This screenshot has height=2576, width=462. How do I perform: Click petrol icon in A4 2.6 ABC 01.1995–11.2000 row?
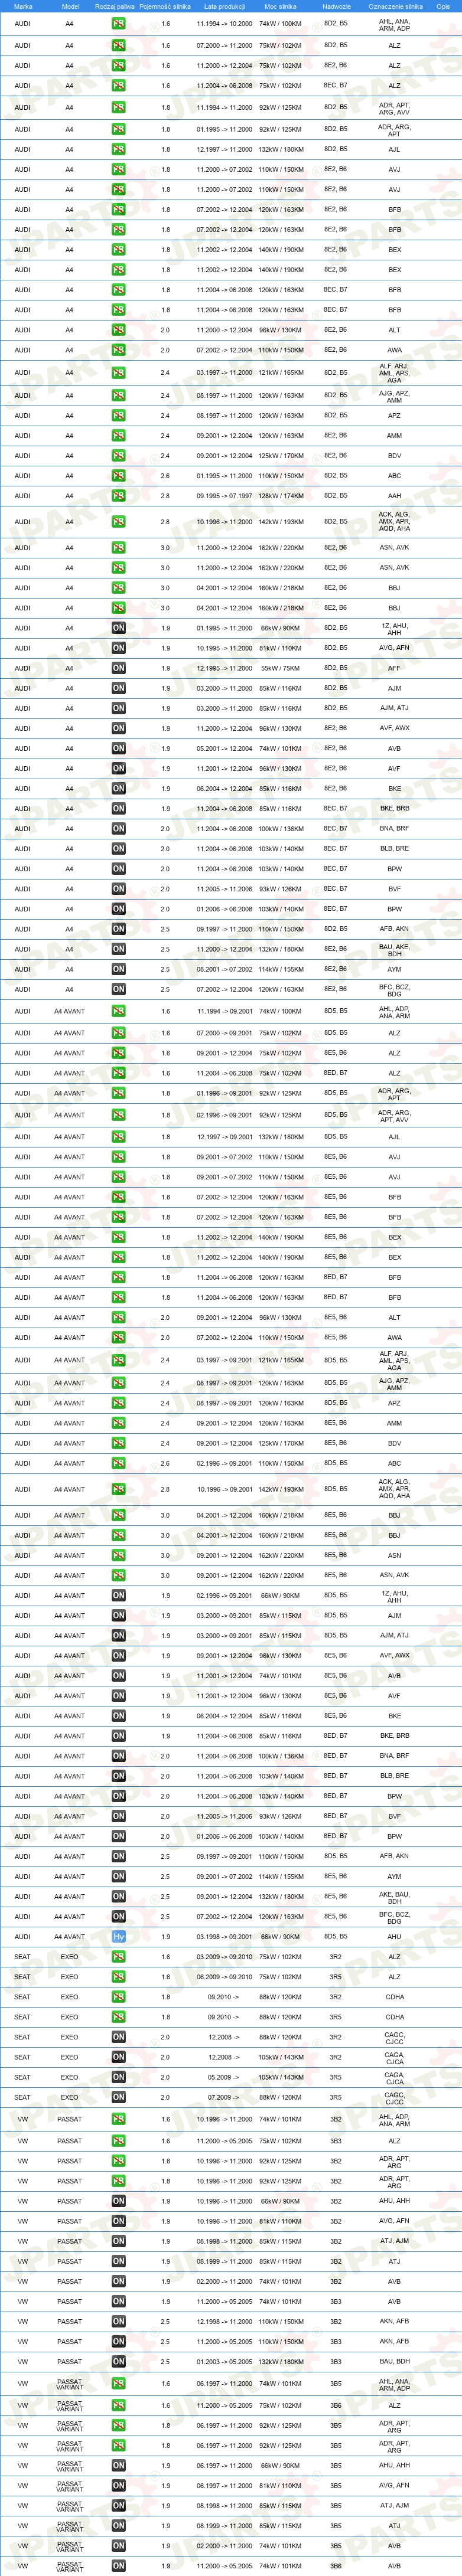pyautogui.click(x=118, y=476)
